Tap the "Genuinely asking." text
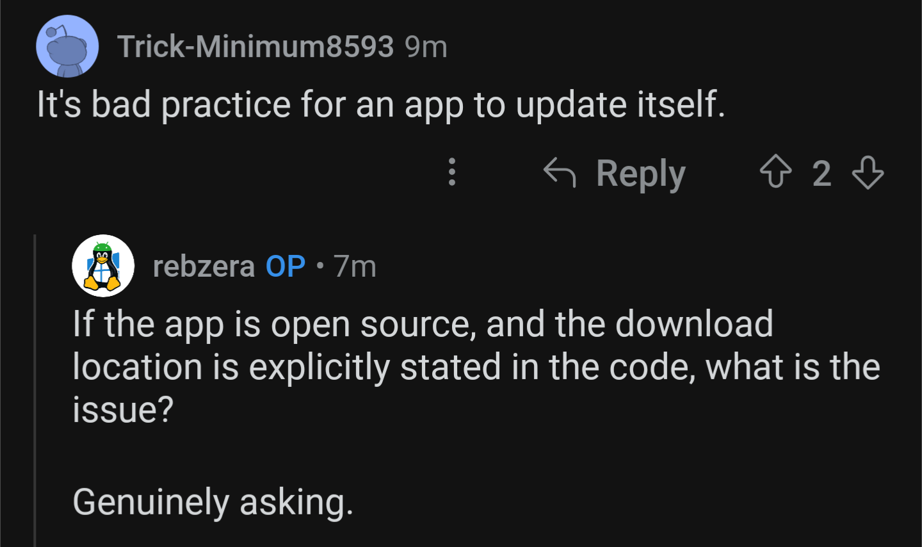 213,502
